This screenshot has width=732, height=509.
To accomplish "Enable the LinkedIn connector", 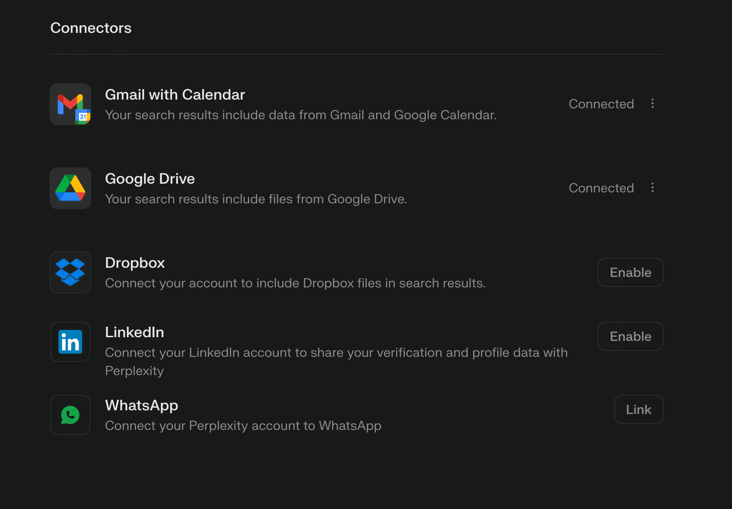I will (x=630, y=336).
